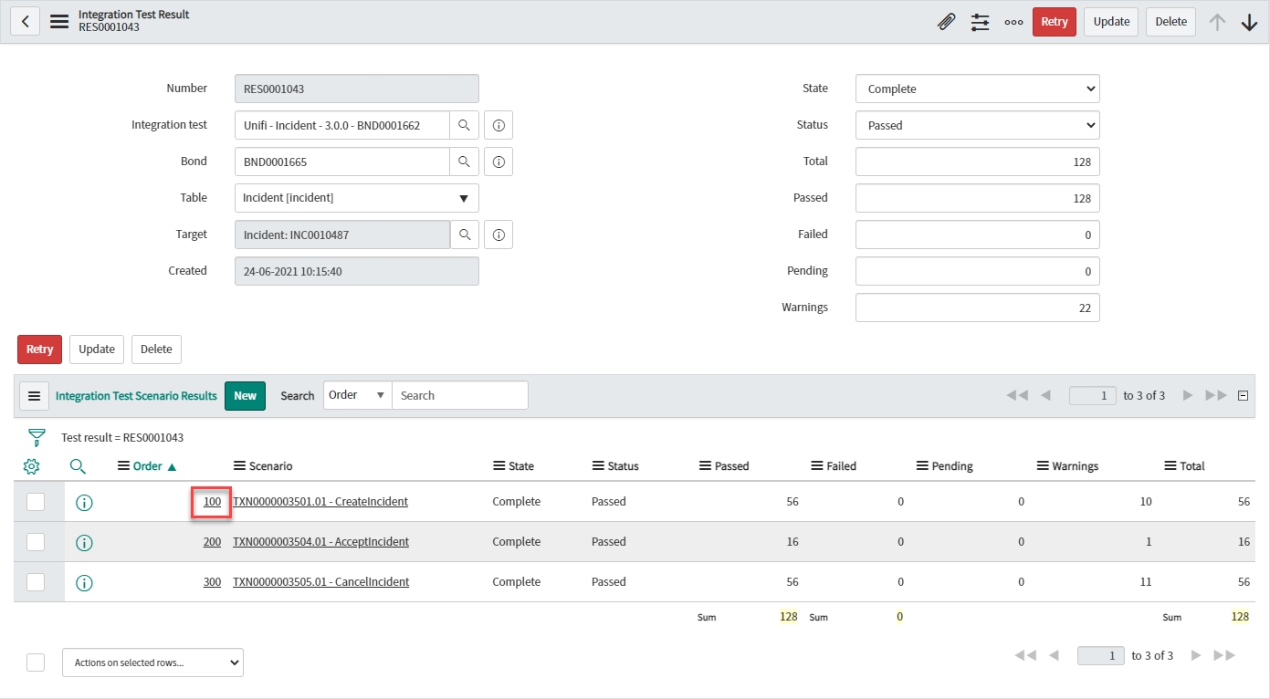Open the personalize form settings icon

[980, 22]
